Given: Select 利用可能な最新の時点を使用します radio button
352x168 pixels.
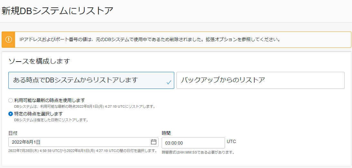Looking at the screenshot, I should click(11, 100).
